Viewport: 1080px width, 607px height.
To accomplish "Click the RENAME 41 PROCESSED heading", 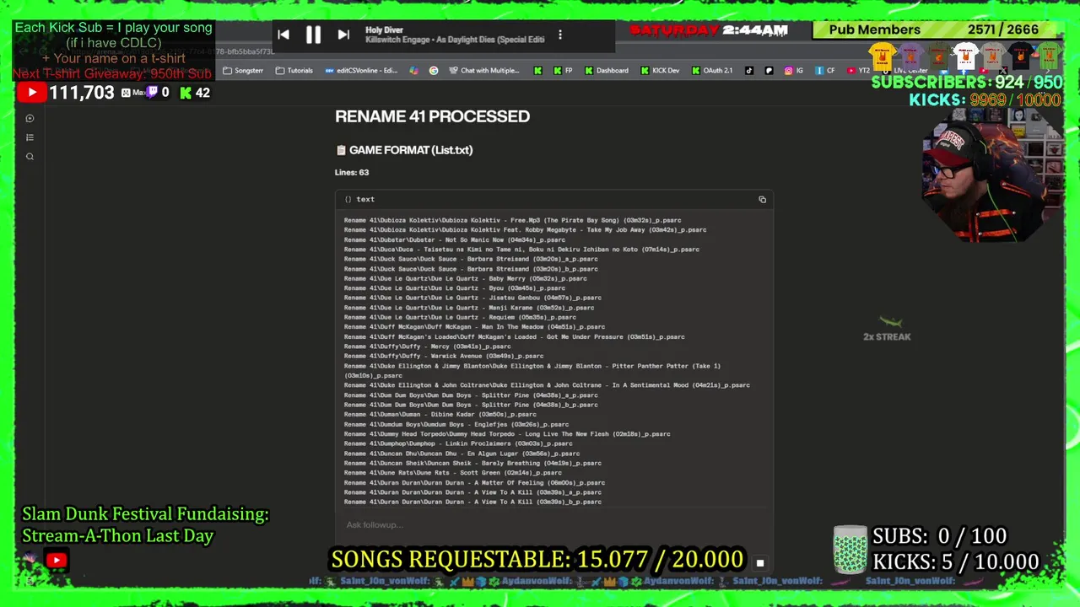I will (x=432, y=116).
